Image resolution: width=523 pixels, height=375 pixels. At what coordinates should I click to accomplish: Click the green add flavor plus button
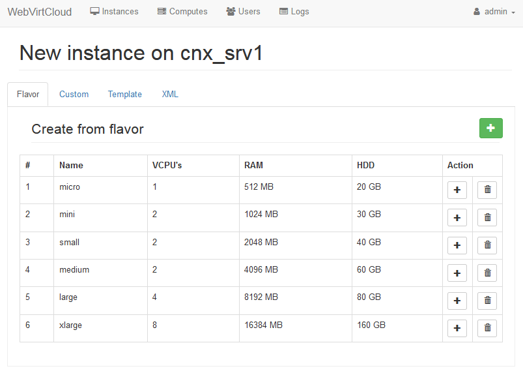(490, 128)
